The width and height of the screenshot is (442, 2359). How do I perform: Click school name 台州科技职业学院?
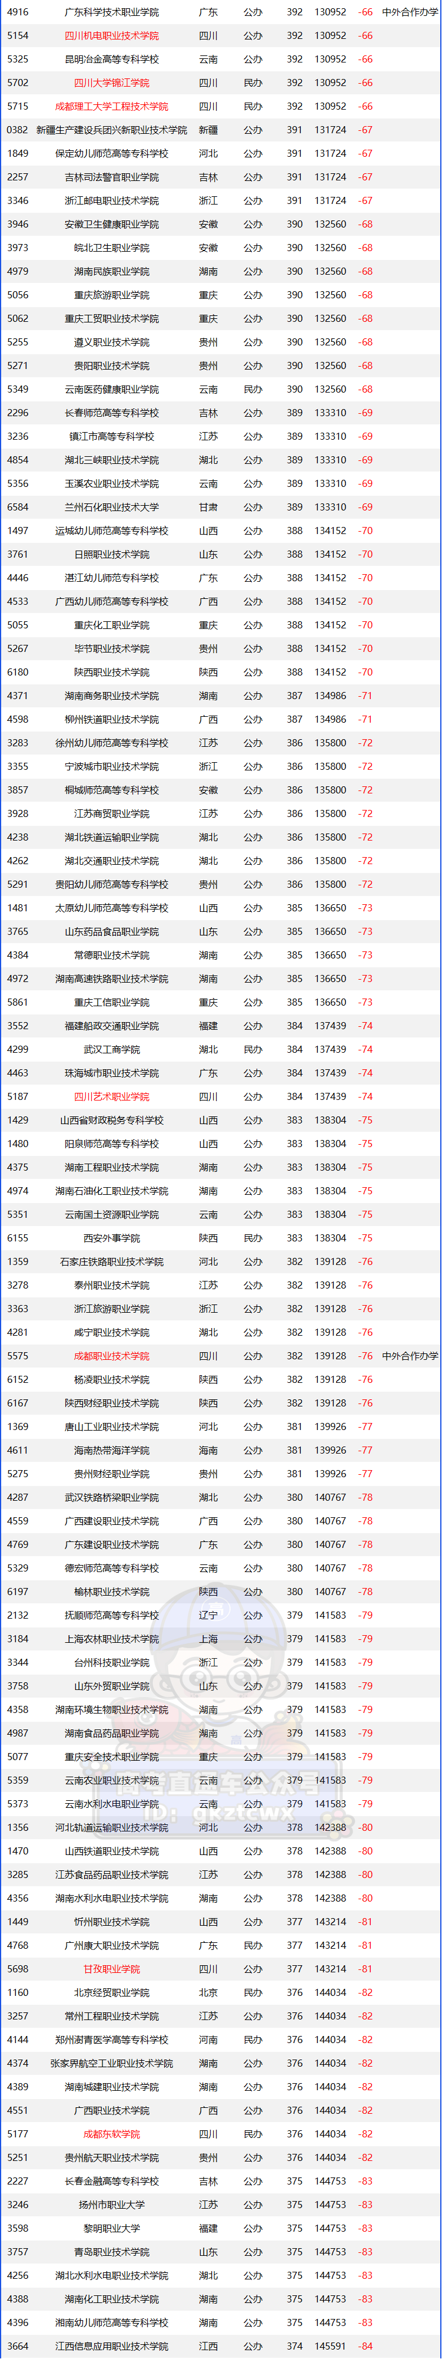pyautogui.click(x=112, y=1662)
